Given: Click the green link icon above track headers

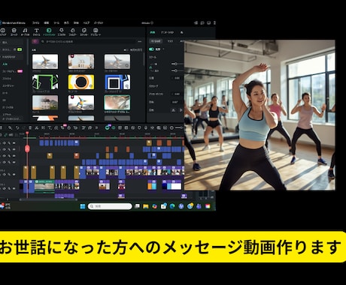Looking at the screenshot, I should 6,135.
